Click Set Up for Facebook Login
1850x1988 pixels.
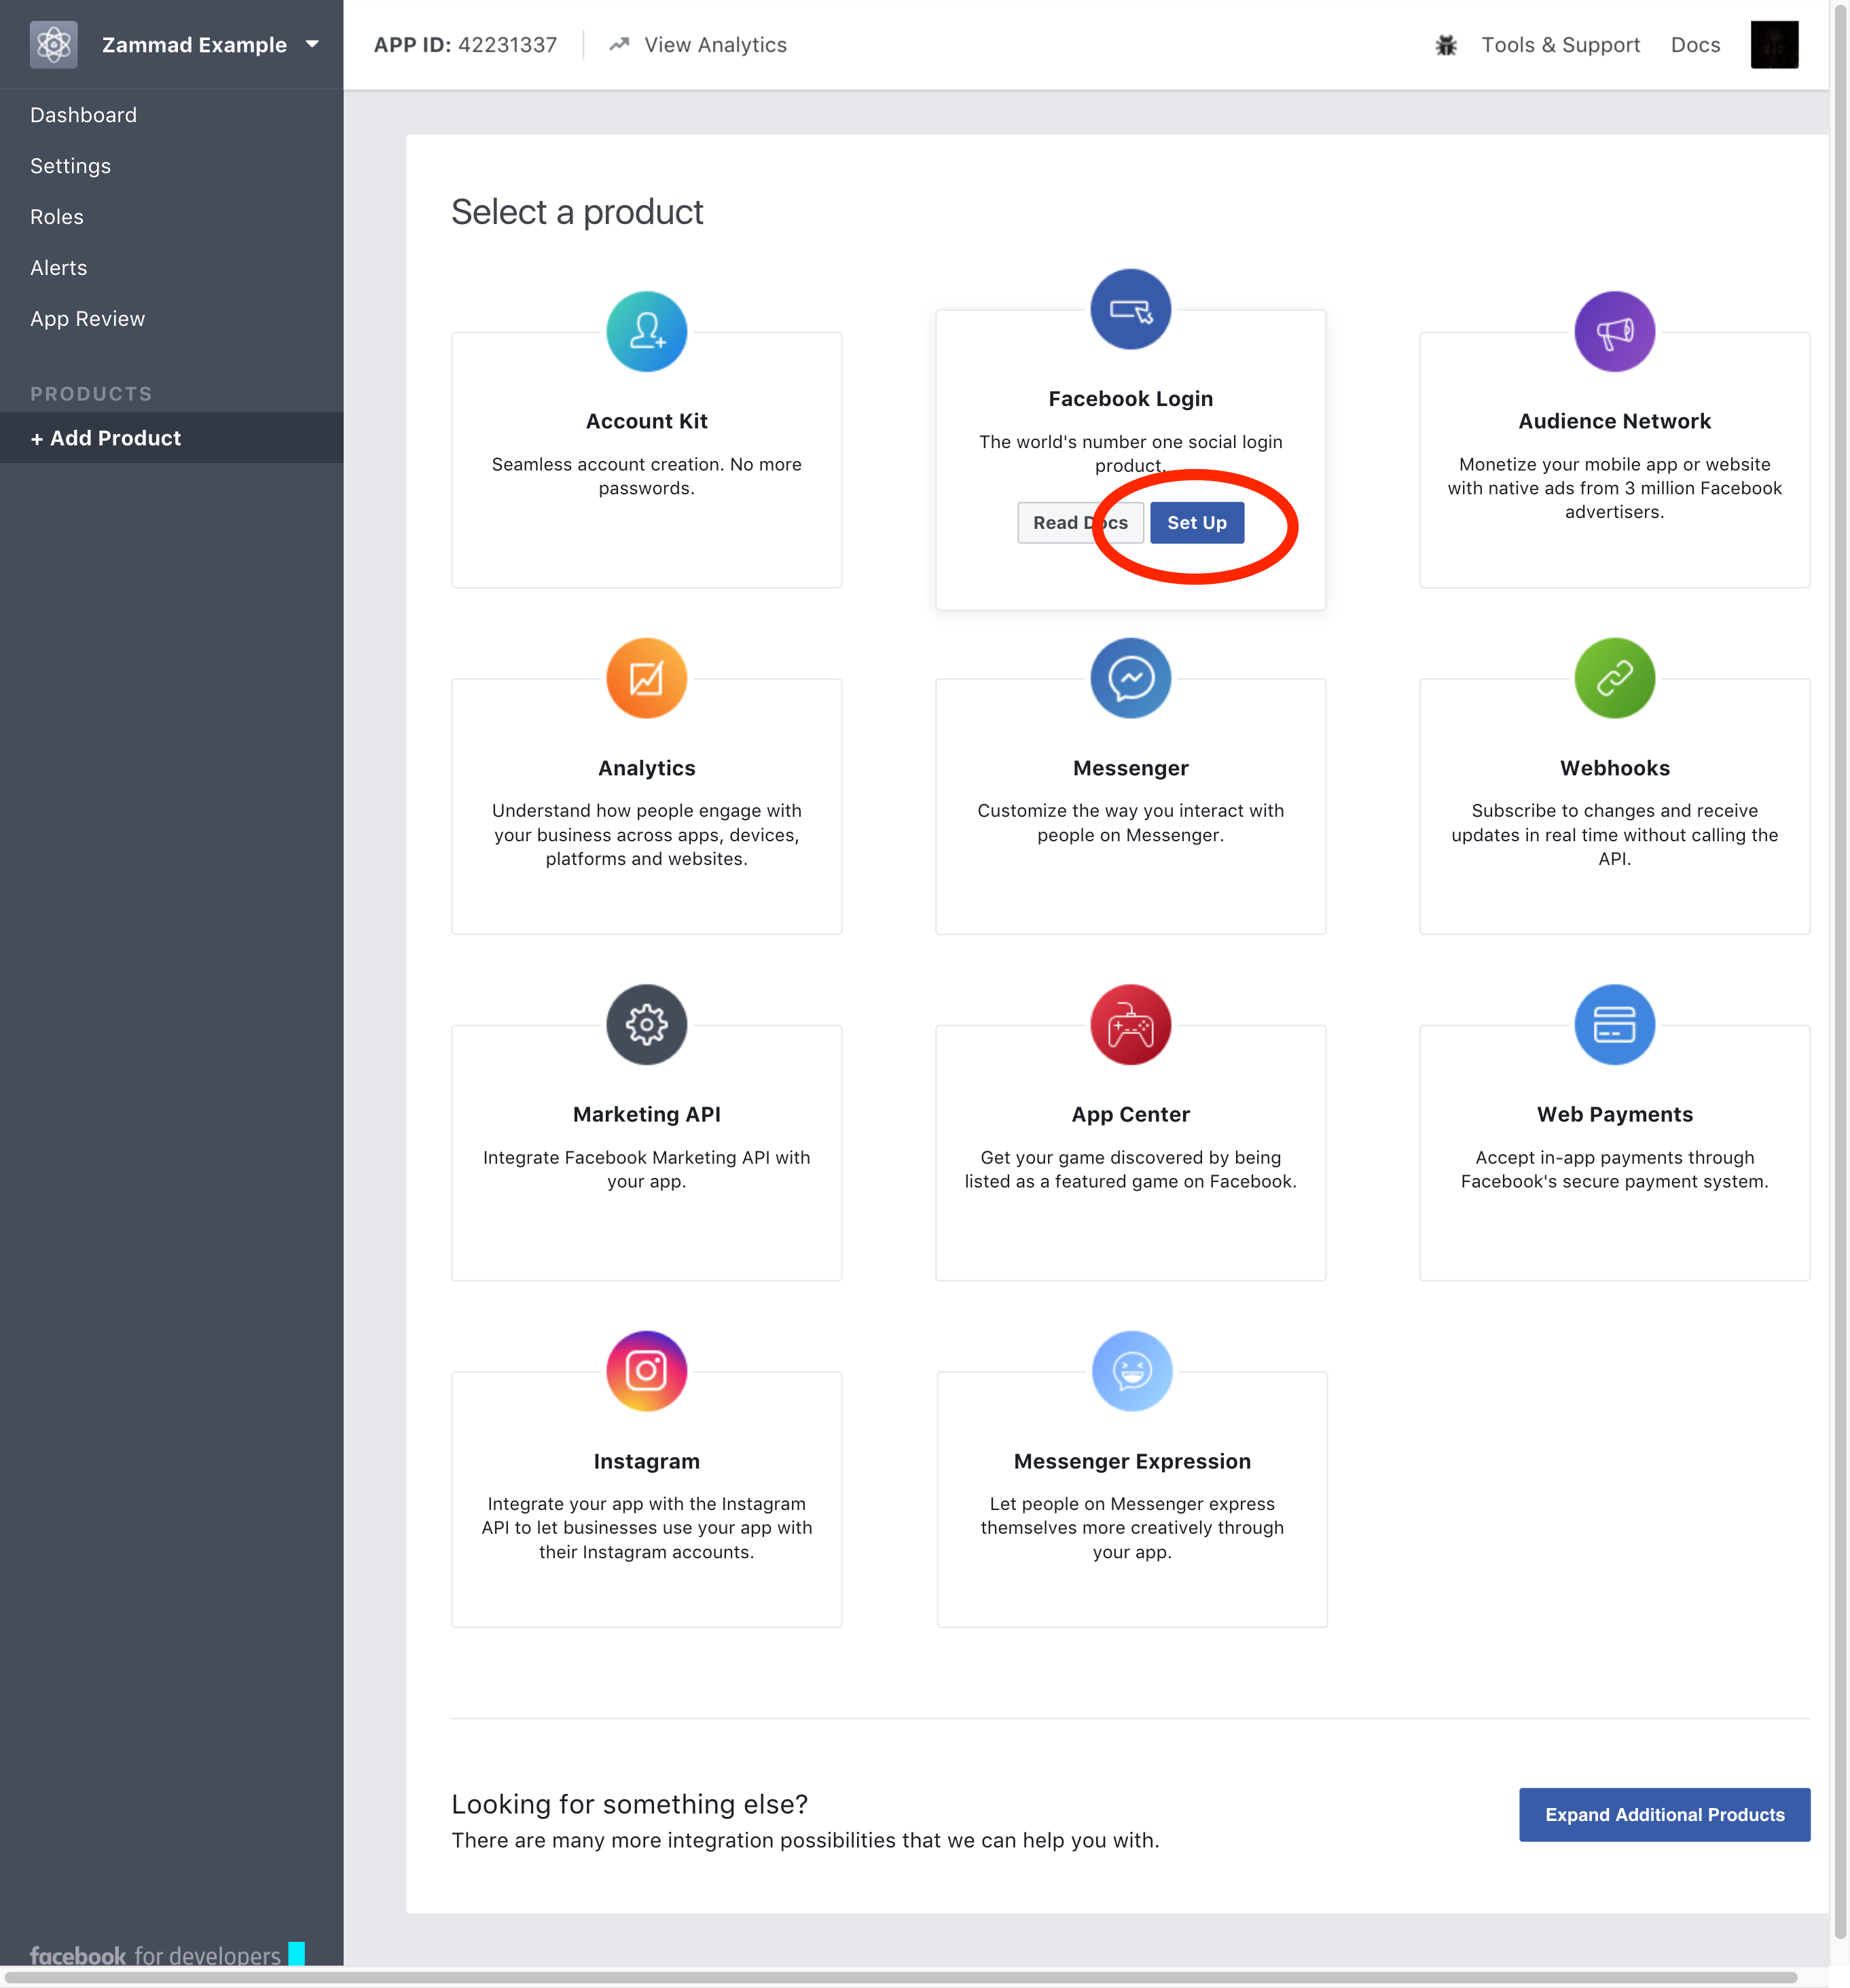click(x=1197, y=523)
